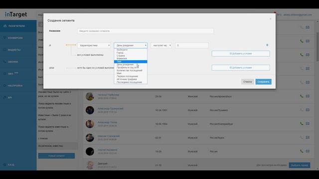The image size is (319, 179).
Task: Select segment 'Известные + были 2 раза'
Action: click(55, 117)
